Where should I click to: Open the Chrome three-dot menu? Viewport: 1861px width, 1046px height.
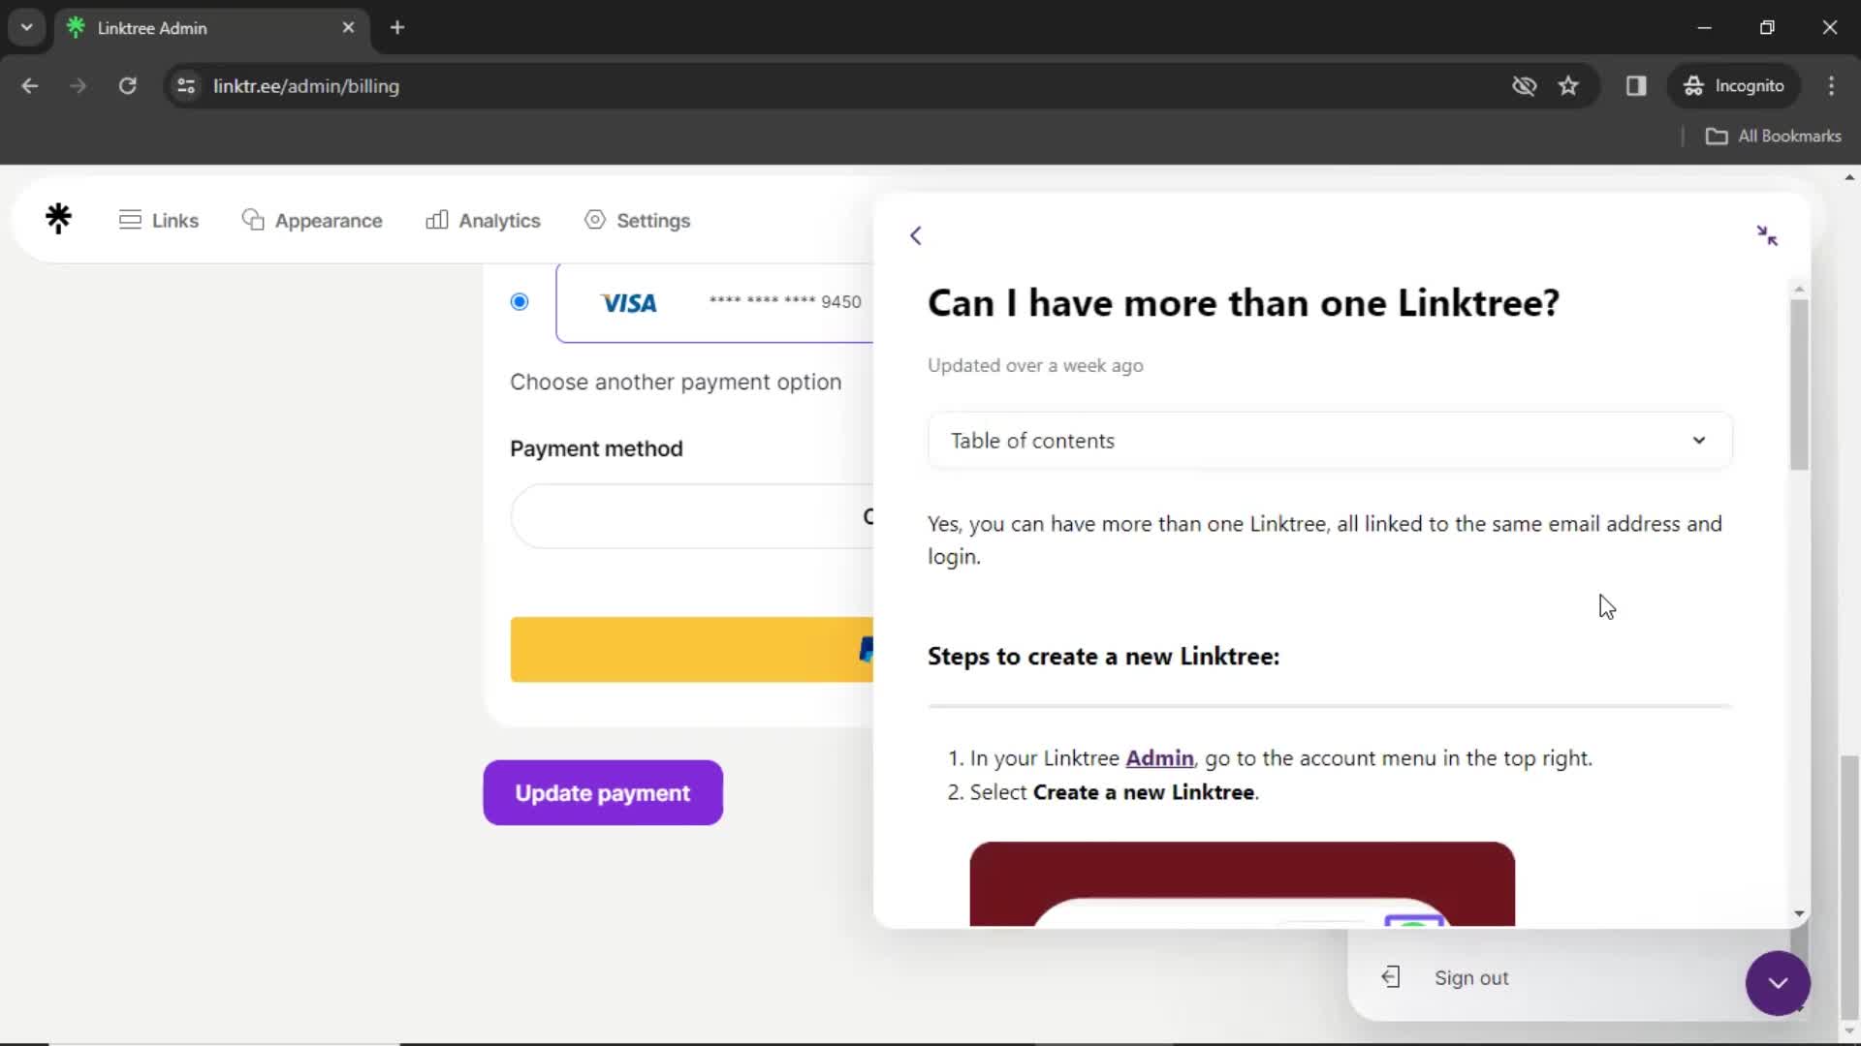1831,86
